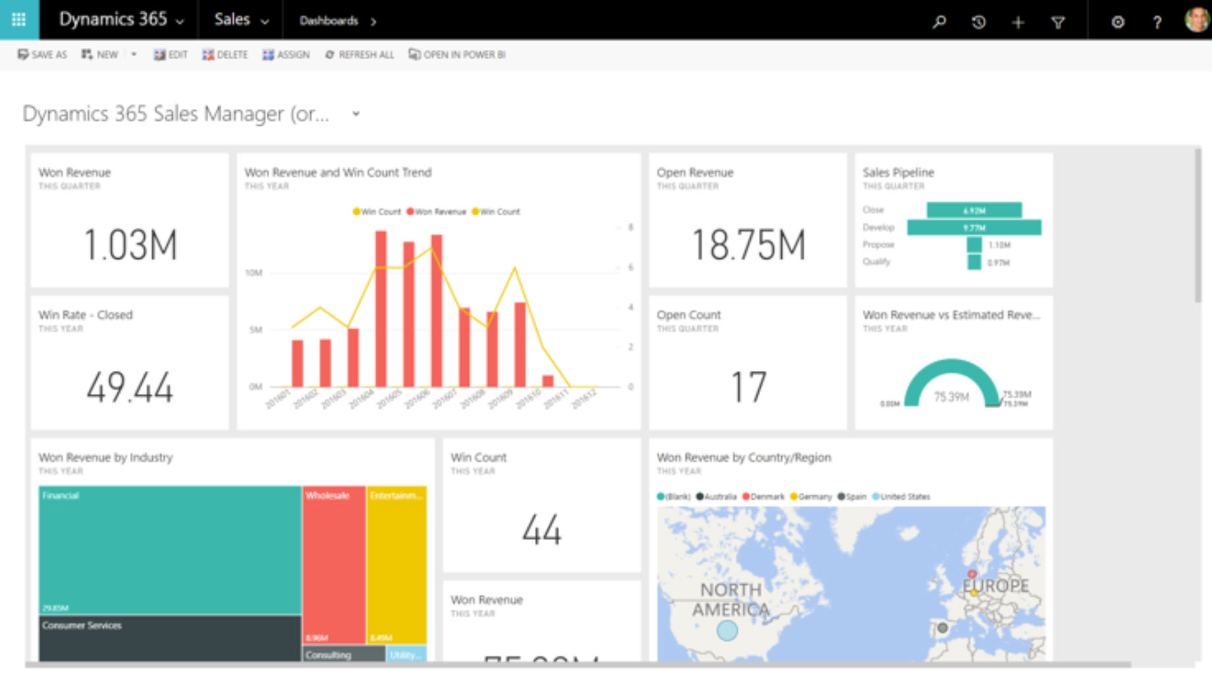Open advanced find filter icon
The image size is (1212, 681).
coord(1058,22)
